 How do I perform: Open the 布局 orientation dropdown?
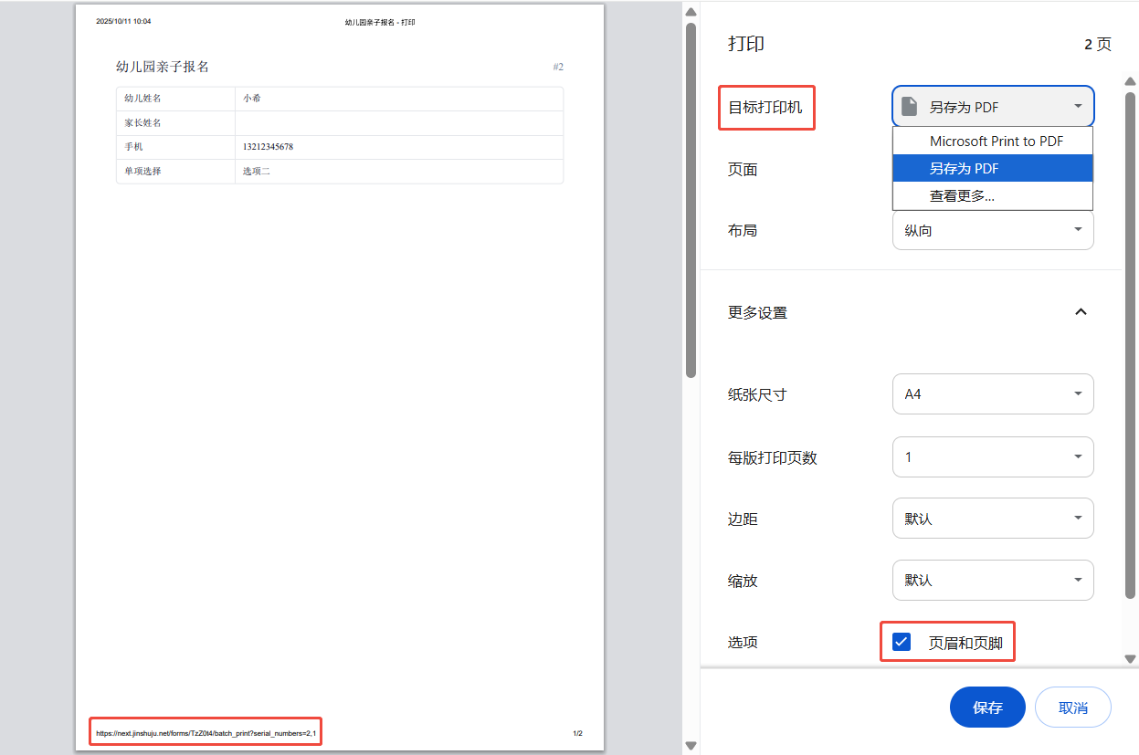[992, 231]
